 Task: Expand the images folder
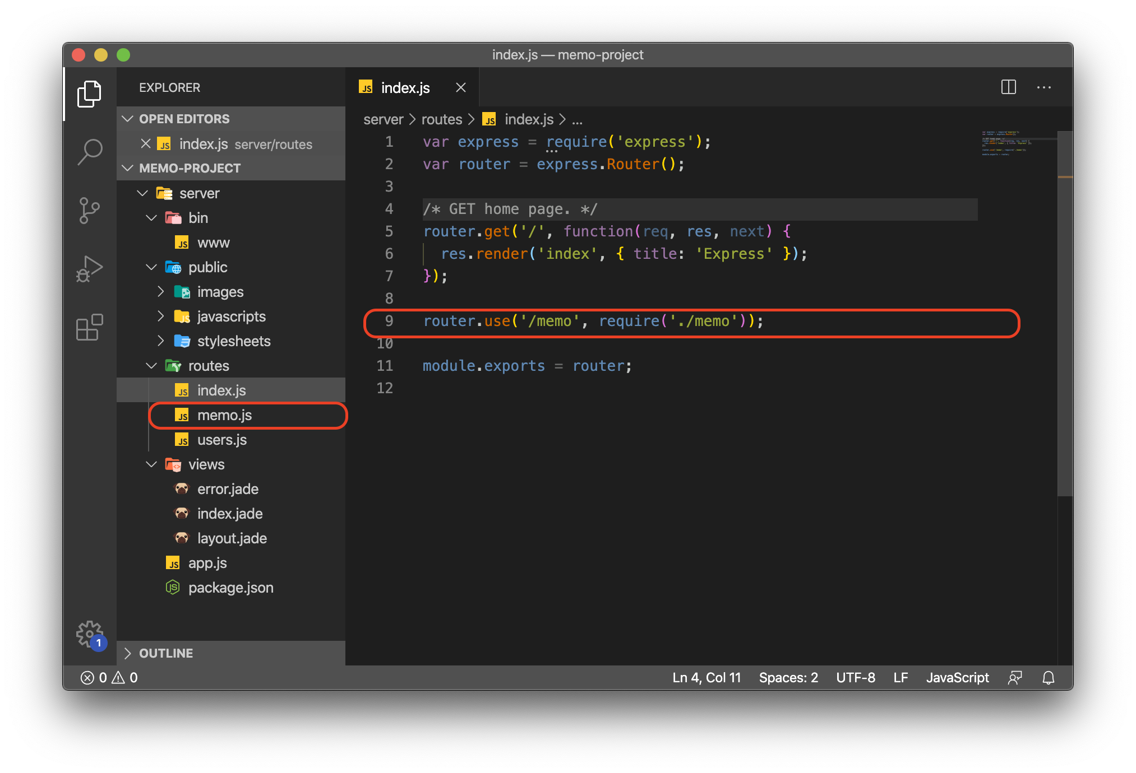click(220, 292)
